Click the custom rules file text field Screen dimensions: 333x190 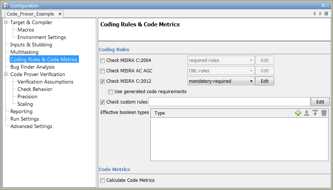pos(229,102)
